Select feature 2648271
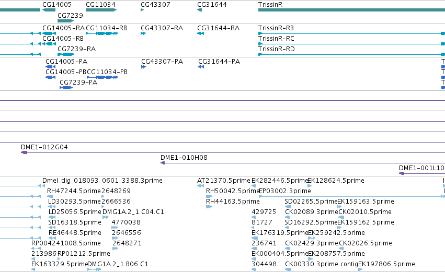This screenshot has width=445, height=272. point(127,243)
